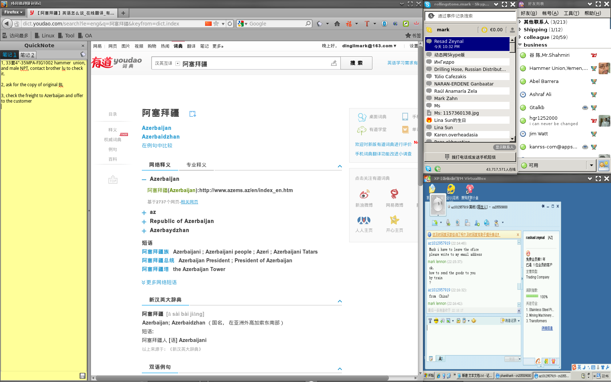Add contact icon in TradeManager chat toolbar

[477, 223]
